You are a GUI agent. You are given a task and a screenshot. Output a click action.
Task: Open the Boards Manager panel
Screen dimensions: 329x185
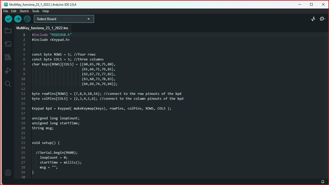[x=8, y=44]
